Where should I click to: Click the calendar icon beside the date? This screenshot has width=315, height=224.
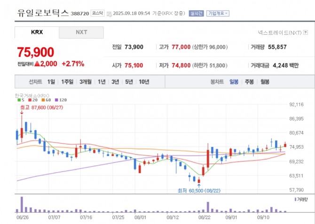pos(109,14)
